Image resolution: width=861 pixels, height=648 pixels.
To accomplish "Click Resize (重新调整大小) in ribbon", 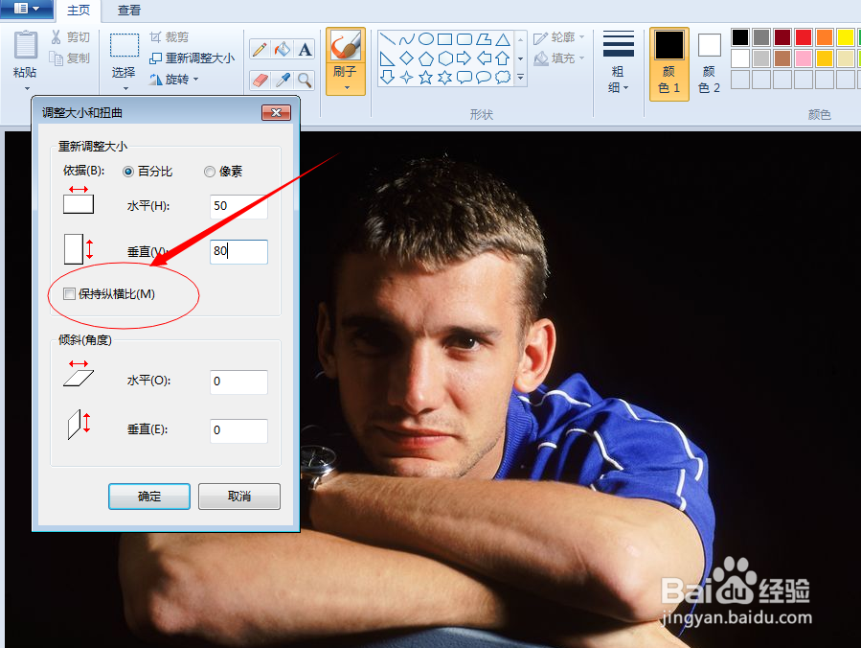I will pos(193,58).
